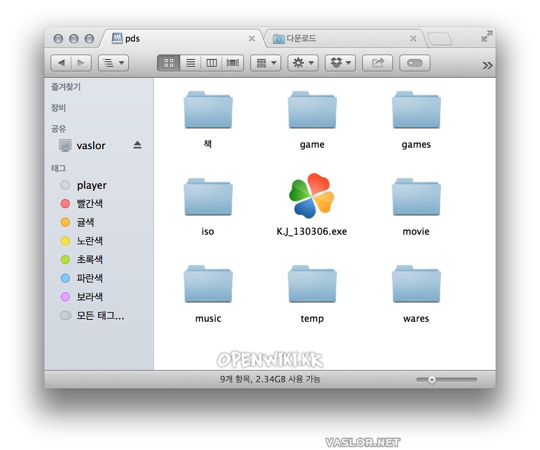Click the status bar text 9개 항목

tap(235, 379)
